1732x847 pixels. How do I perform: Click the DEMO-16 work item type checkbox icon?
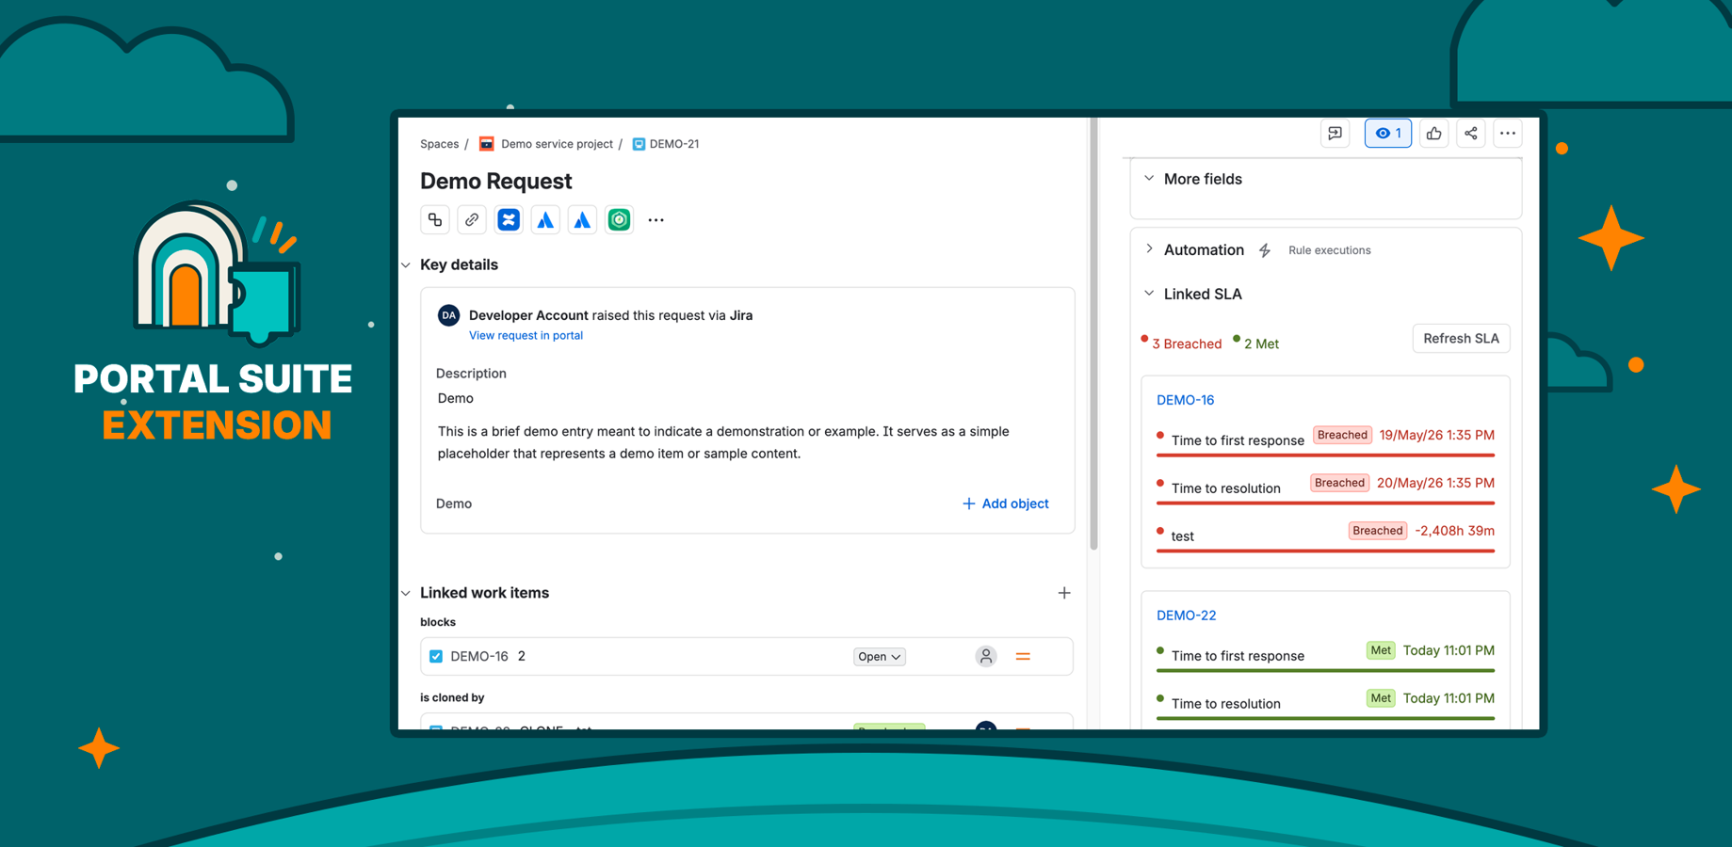coord(436,657)
